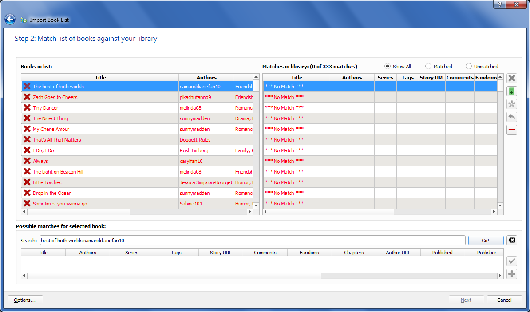Clear the search field using the backspace icon
530x312 pixels.
(512, 241)
